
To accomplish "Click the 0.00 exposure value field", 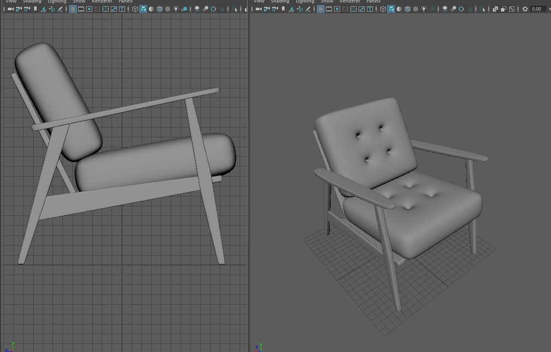I will click(537, 9).
